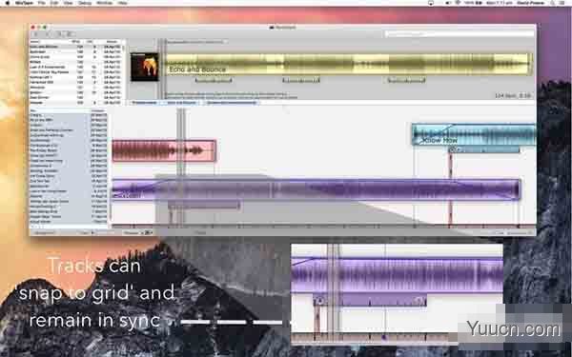
Task: Select the first loop region under yellow waveform
Action: tap(214, 80)
